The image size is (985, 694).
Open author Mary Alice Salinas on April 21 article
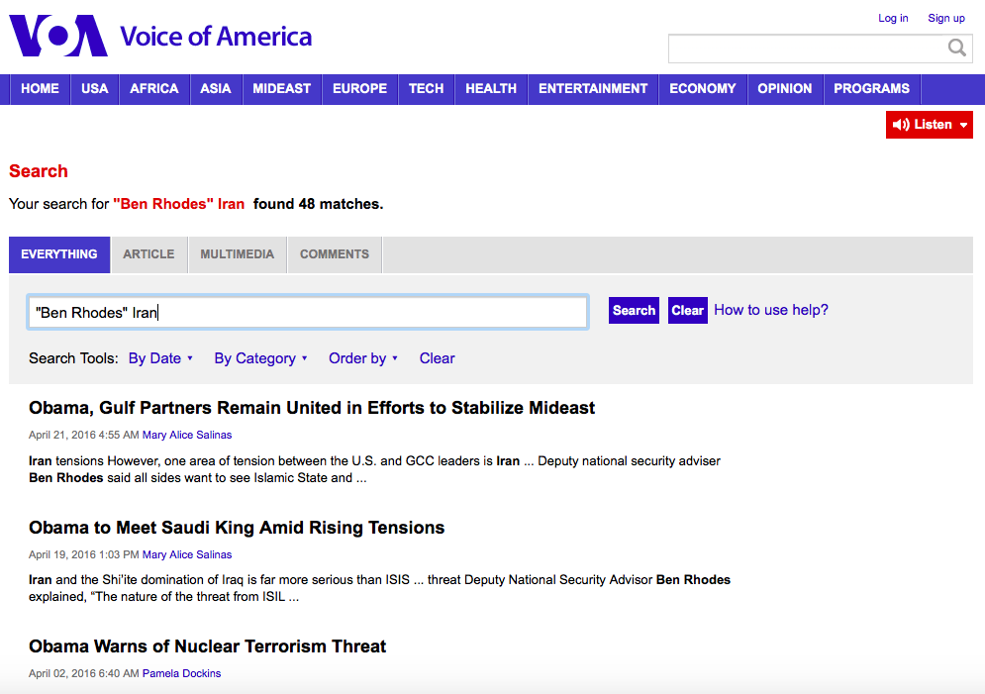186,435
